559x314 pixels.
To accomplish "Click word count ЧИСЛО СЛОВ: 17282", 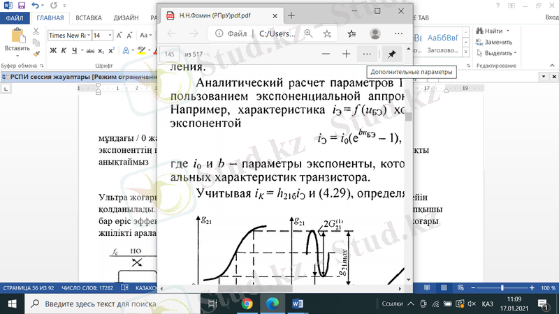I will (x=87, y=288).
